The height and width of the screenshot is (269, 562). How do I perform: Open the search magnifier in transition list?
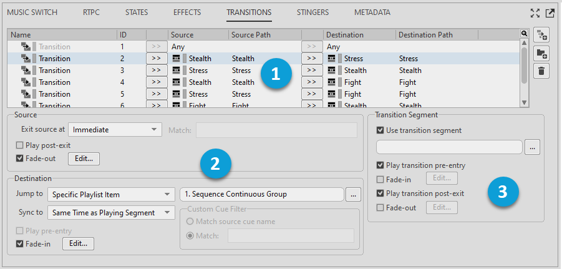tap(524, 34)
